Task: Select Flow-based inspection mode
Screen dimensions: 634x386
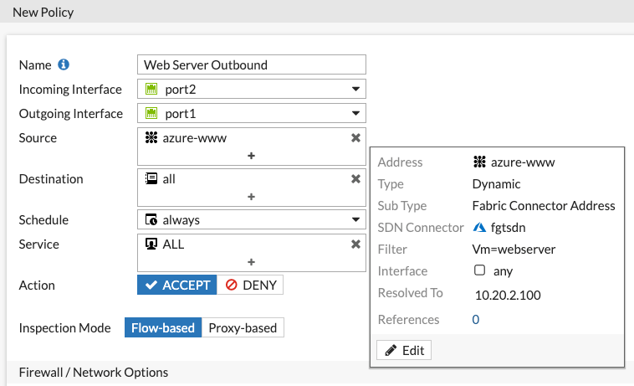Action: coord(163,328)
